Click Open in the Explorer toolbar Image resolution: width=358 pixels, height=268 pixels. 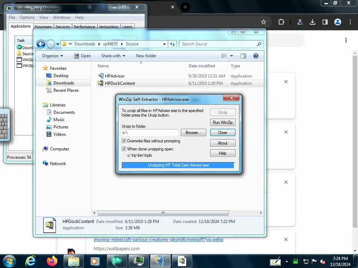tap(83, 56)
